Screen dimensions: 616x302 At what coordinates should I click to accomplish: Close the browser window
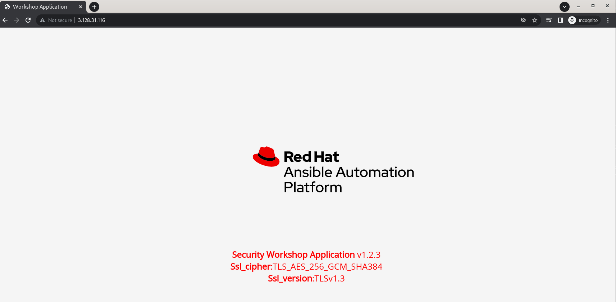click(x=607, y=6)
